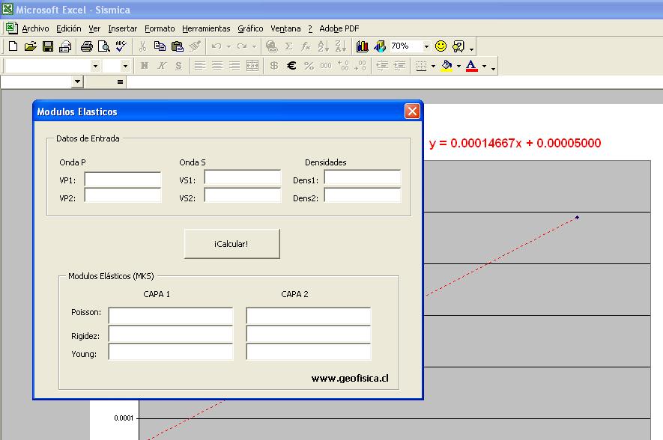Apply the red font color A
The height and width of the screenshot is (440, 663).
(x=471, y=65)
